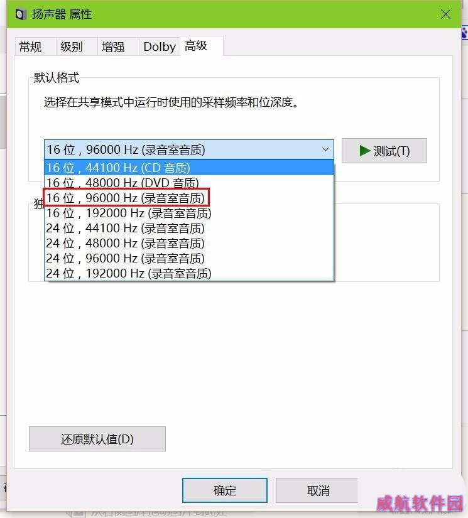Select 24 位, 192000 Hz (录音室音质)
The image size is (468, 518).
click(x=189, y=273)
